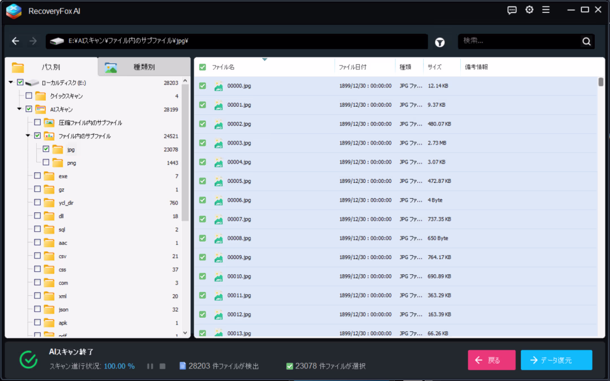Uncheck the jpg folder checkbox
610x381 pixels.
(46, 149)
